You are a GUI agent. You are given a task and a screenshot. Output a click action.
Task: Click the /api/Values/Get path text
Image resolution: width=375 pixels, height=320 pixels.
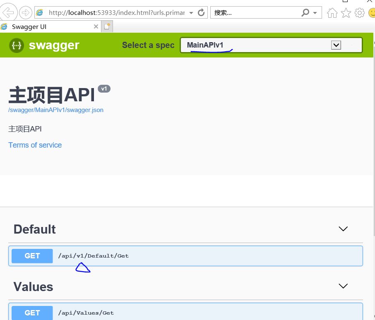[86, 313]
